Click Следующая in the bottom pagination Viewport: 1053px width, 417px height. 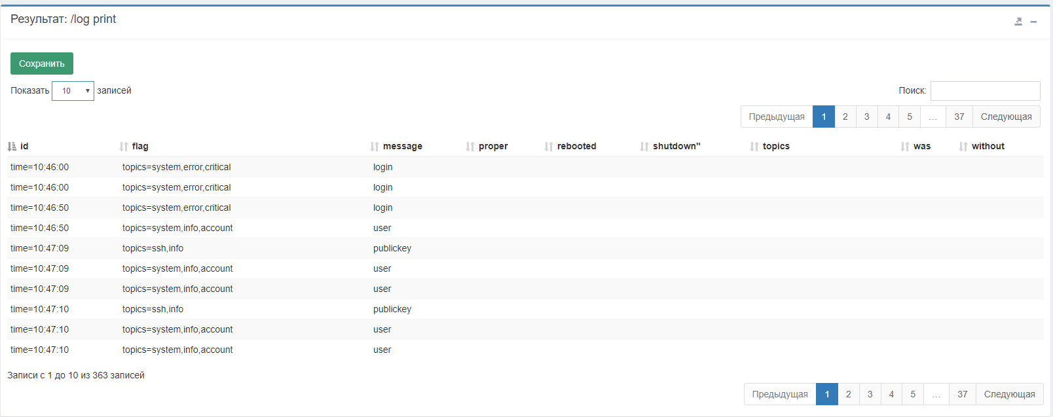1009,394
